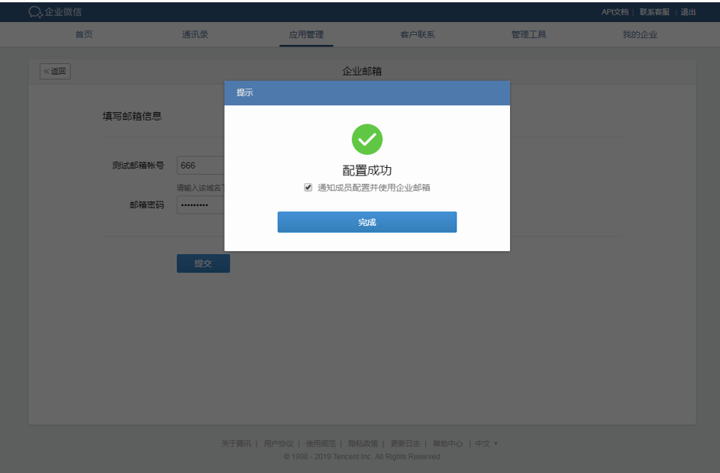Log out via the 退出 link

point(688,12)
